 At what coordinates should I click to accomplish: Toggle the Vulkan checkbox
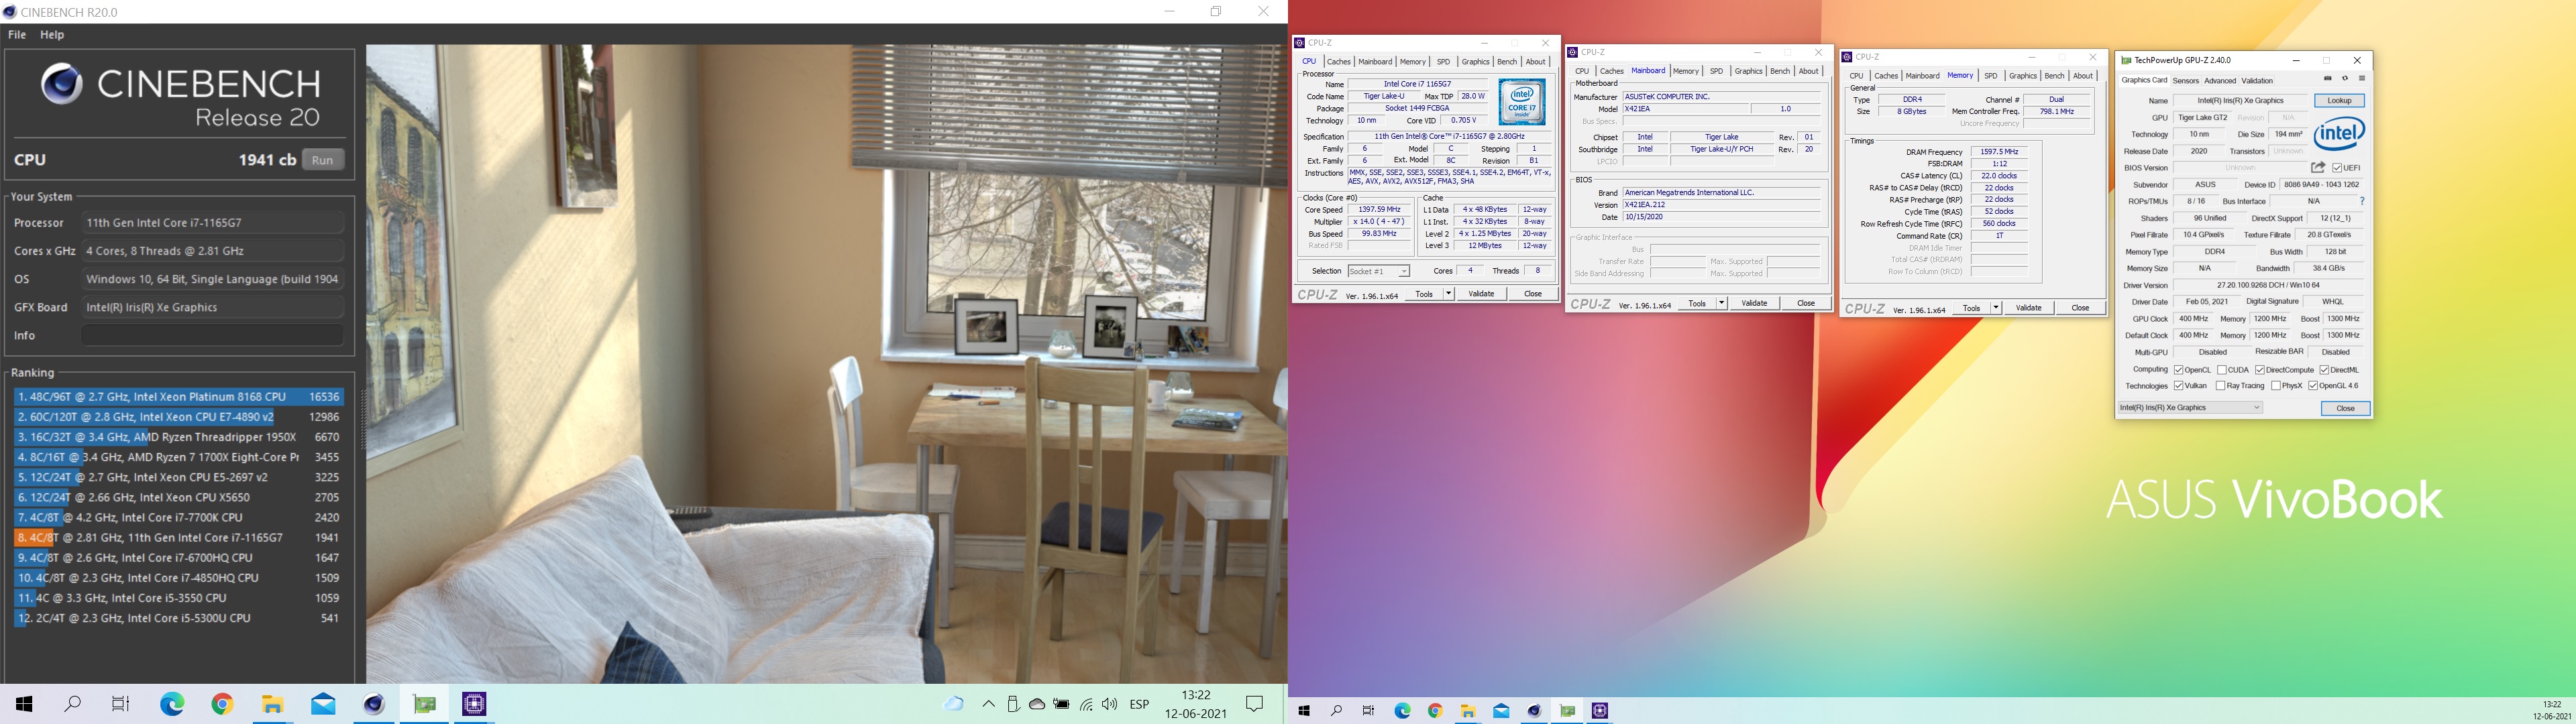pos(2178,386)
